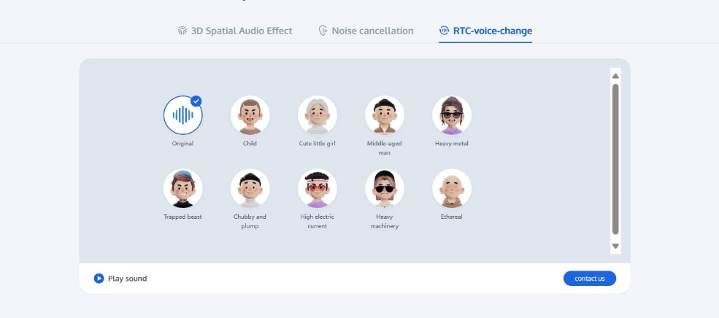The width and height of the screenshot is (719, 318).
Task: Pick the Ethereal voice avatar
Action: click(452, 188)
